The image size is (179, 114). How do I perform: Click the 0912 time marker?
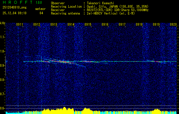pyautogui.click(x=37, y=25)
